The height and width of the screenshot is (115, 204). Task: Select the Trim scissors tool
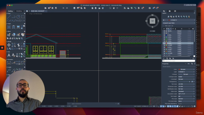[18, 45]
